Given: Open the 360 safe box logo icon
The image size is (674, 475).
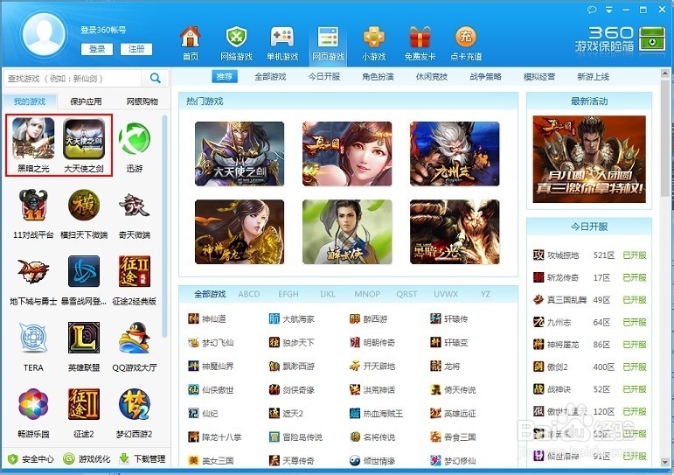Looking at the screenshot, I should pos(651,39).
